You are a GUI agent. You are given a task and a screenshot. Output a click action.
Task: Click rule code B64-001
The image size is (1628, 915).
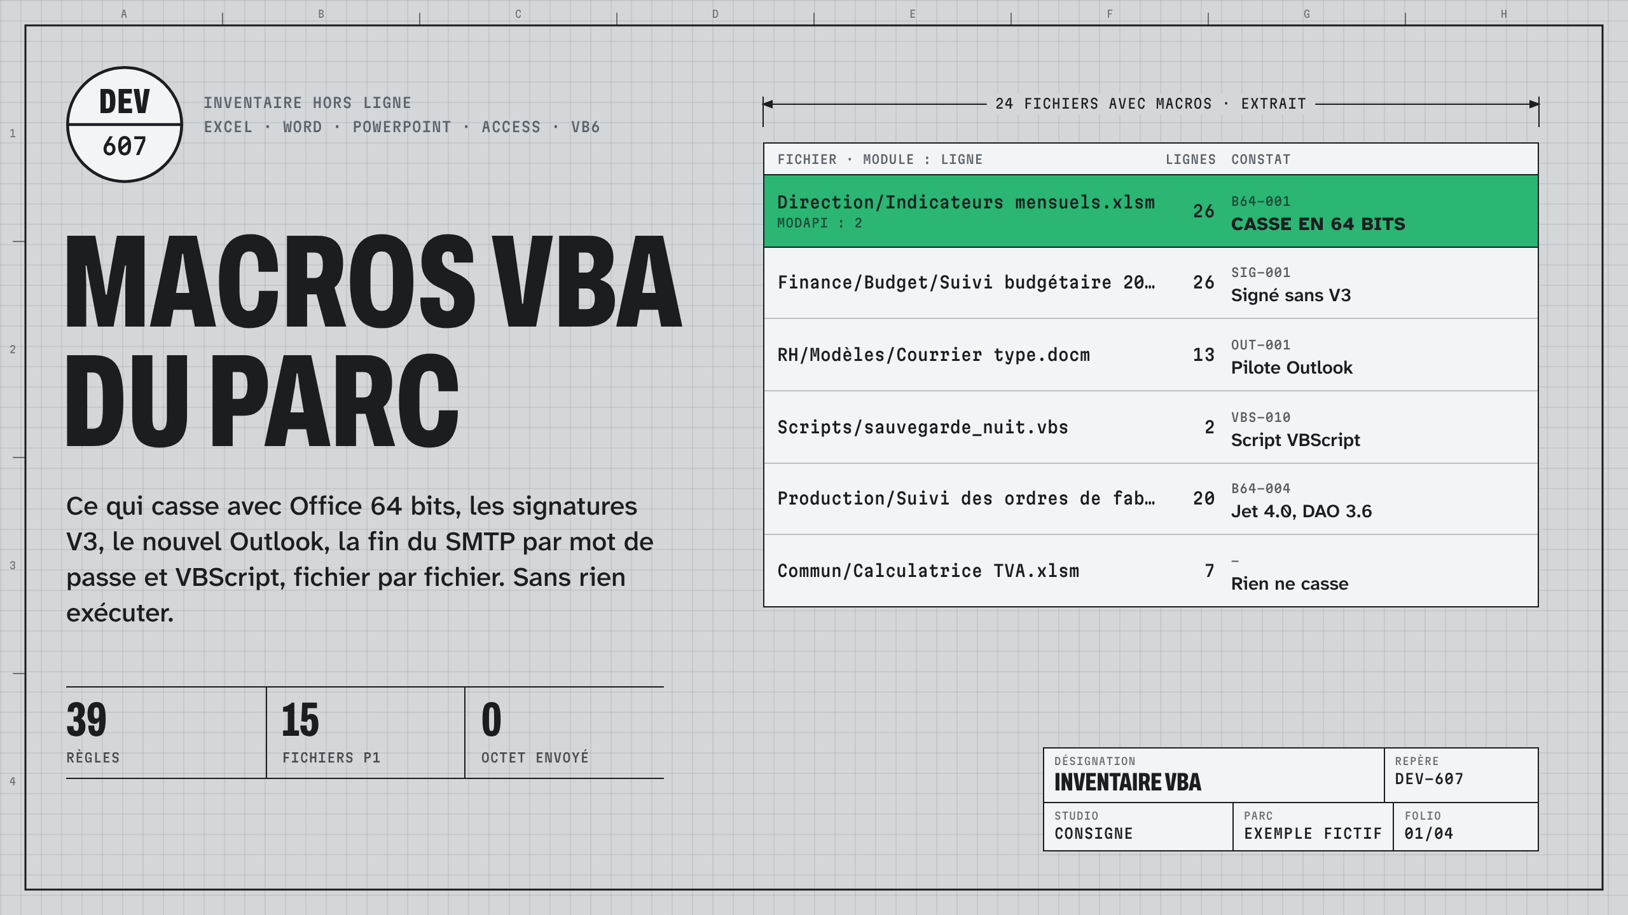pyautogui.click(x=1260, y=201)
